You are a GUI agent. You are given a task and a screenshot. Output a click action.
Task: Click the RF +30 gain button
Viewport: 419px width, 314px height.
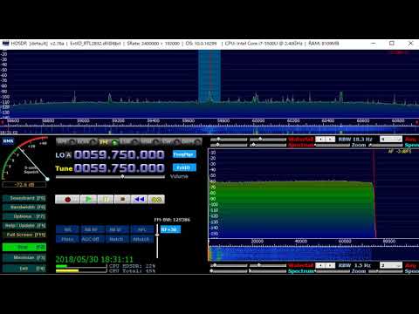170,229
